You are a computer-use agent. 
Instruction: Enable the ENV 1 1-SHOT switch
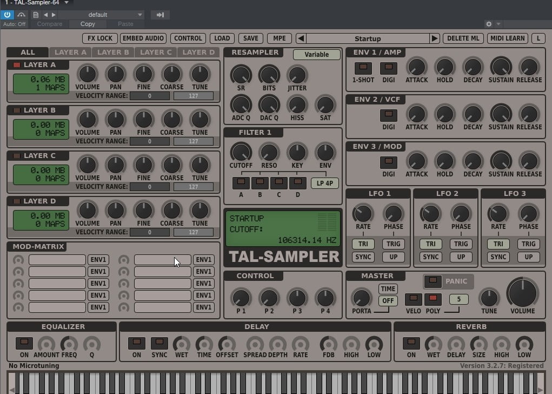[363, 68]
